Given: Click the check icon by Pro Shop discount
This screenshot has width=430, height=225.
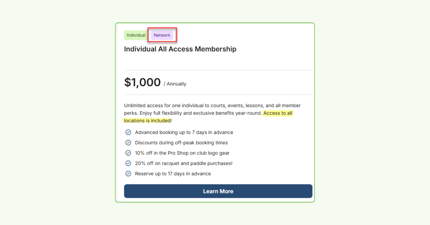Looking at the screenshot, I should 128,153.
